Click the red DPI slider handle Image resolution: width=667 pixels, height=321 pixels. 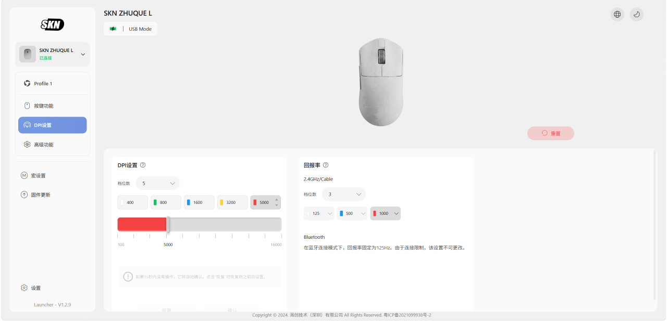(168, 224)
